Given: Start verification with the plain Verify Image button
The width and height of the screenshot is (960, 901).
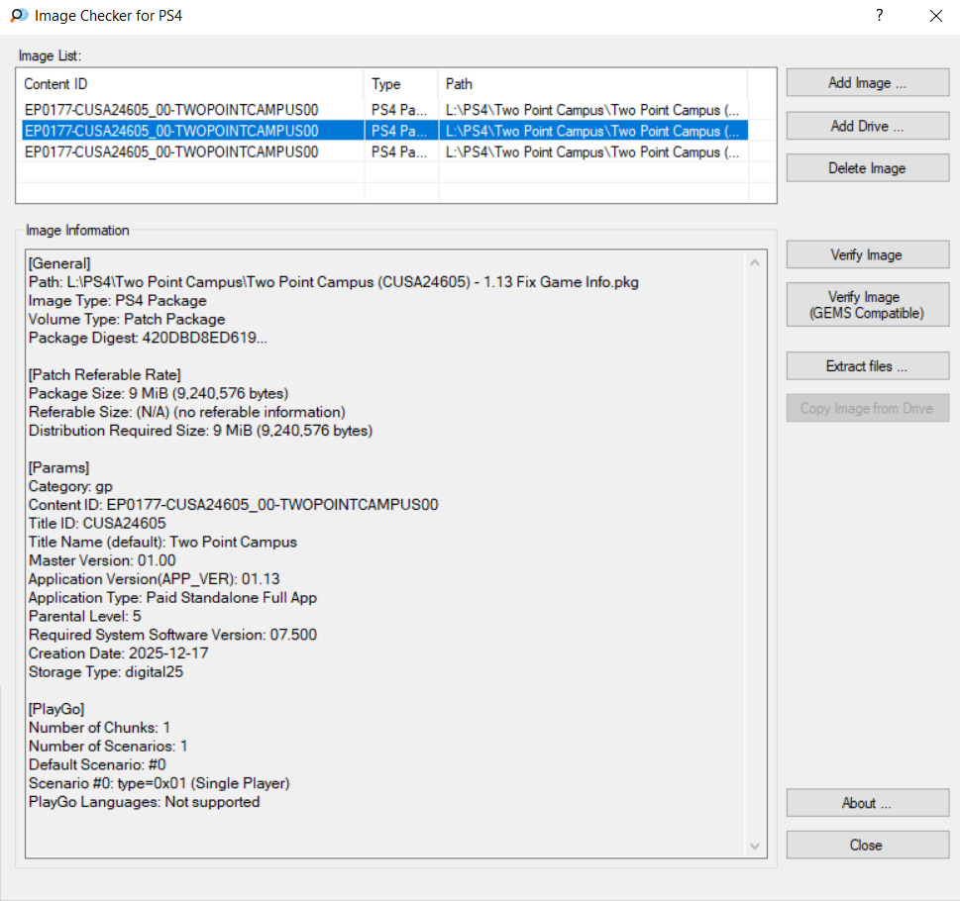Looking at the screenshot, I should point(867,255).
